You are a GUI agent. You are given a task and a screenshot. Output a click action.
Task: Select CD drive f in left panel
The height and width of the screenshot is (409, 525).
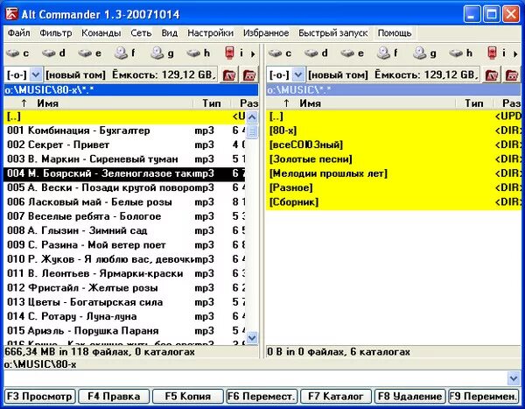(x=125, y=53)
